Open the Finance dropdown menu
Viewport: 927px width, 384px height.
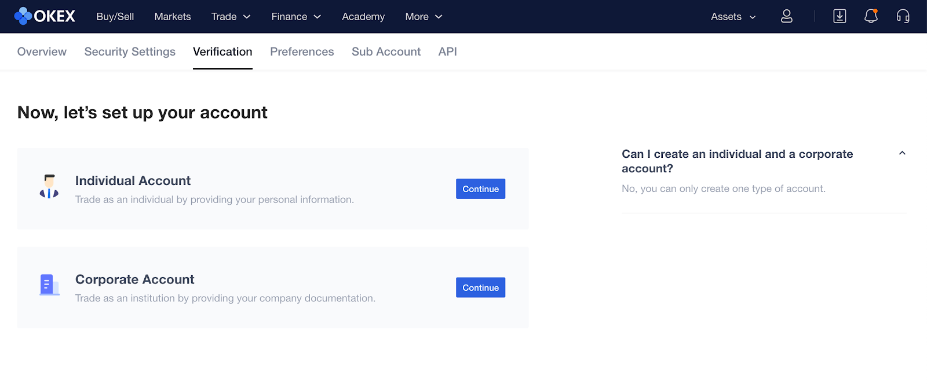(295, 17)
